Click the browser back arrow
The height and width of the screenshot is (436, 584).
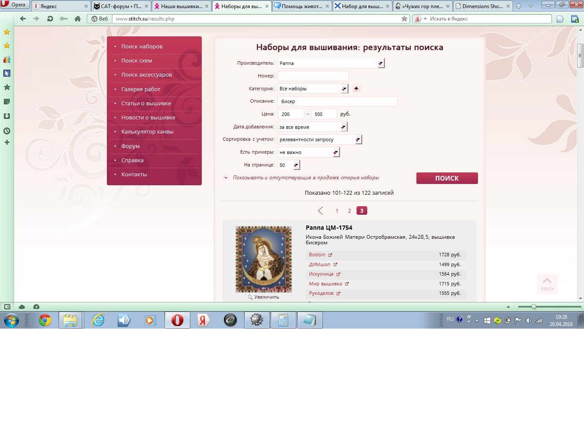point(23,19)
